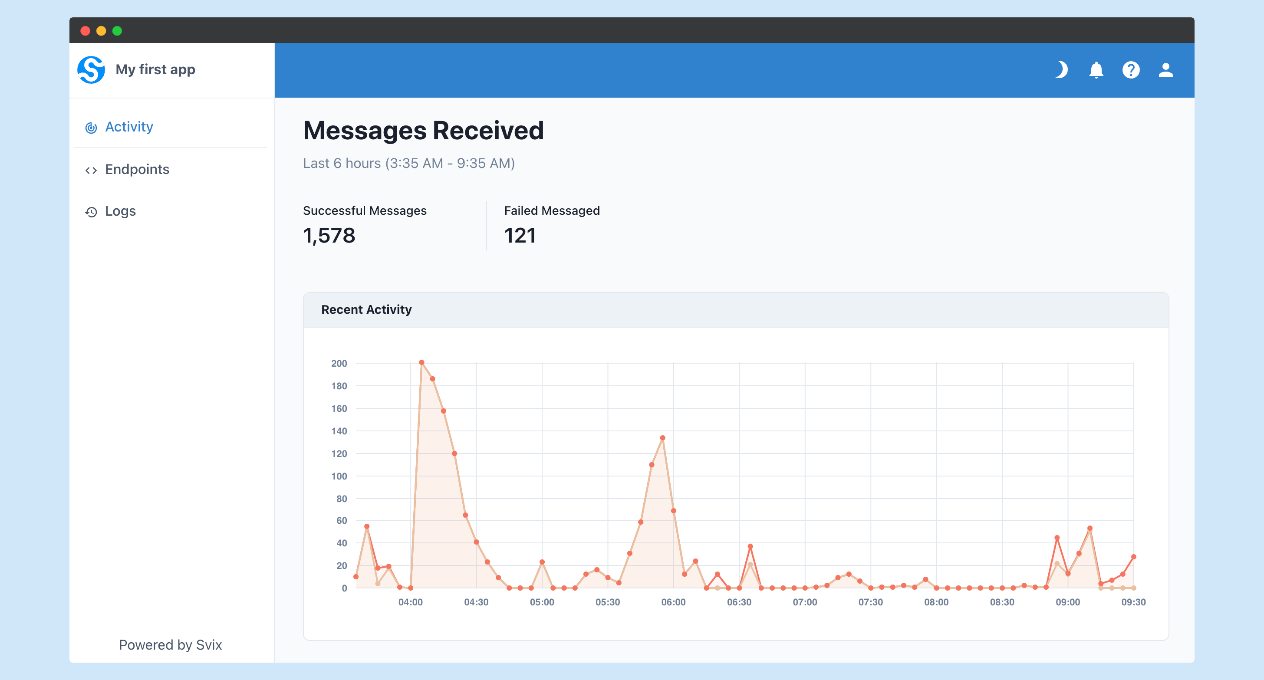This screenshot has width=1264, height=680.
Task: Click the Powered by Svix link
Action: coord(170,645)
